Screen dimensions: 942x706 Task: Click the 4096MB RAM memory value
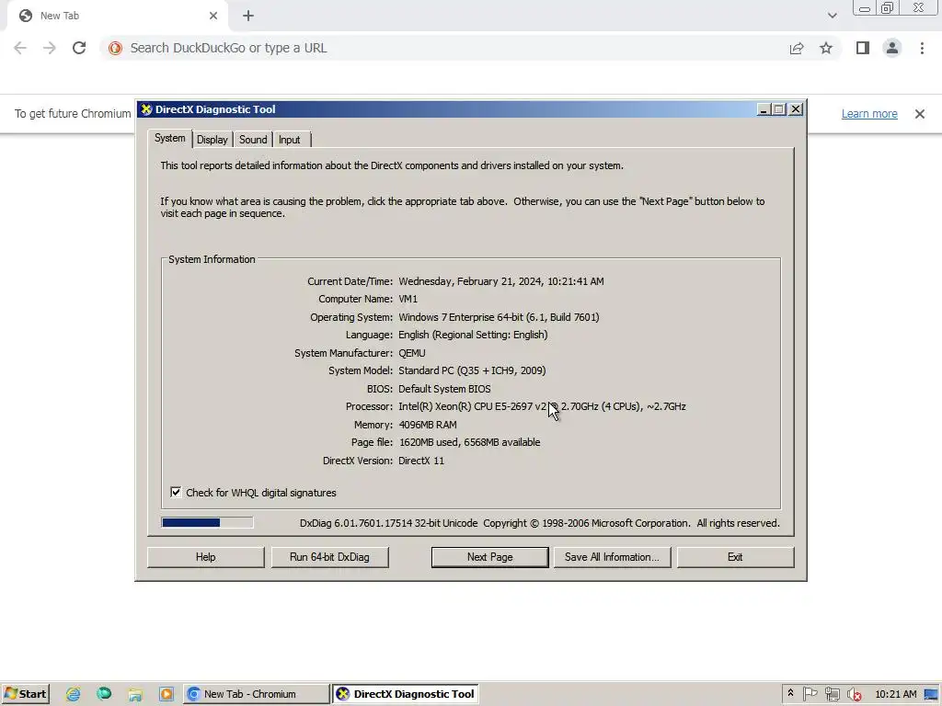[428, 425]
